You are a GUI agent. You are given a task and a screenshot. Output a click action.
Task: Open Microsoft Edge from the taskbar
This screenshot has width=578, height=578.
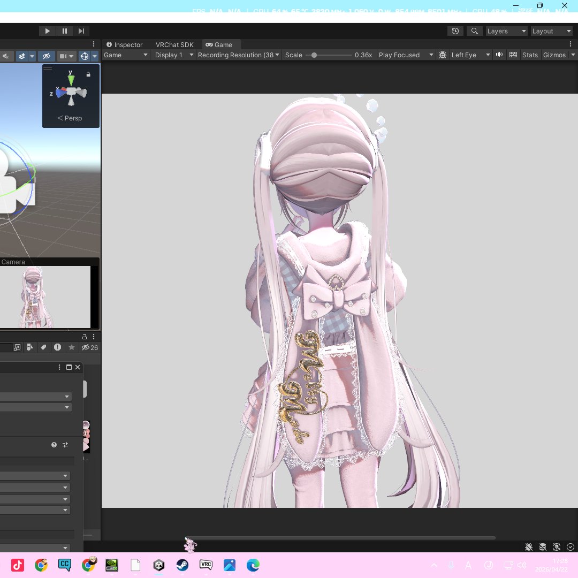(x=253, y=565)
